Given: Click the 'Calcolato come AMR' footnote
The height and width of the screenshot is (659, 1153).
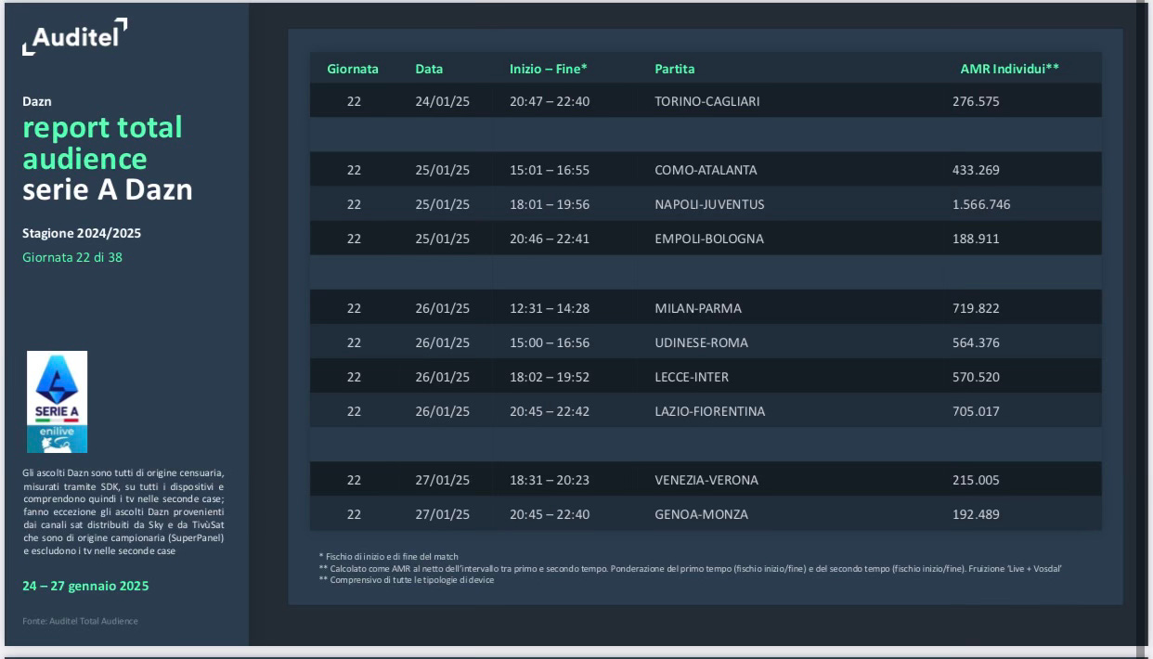Looking at the screenshot, I should 690,568.
